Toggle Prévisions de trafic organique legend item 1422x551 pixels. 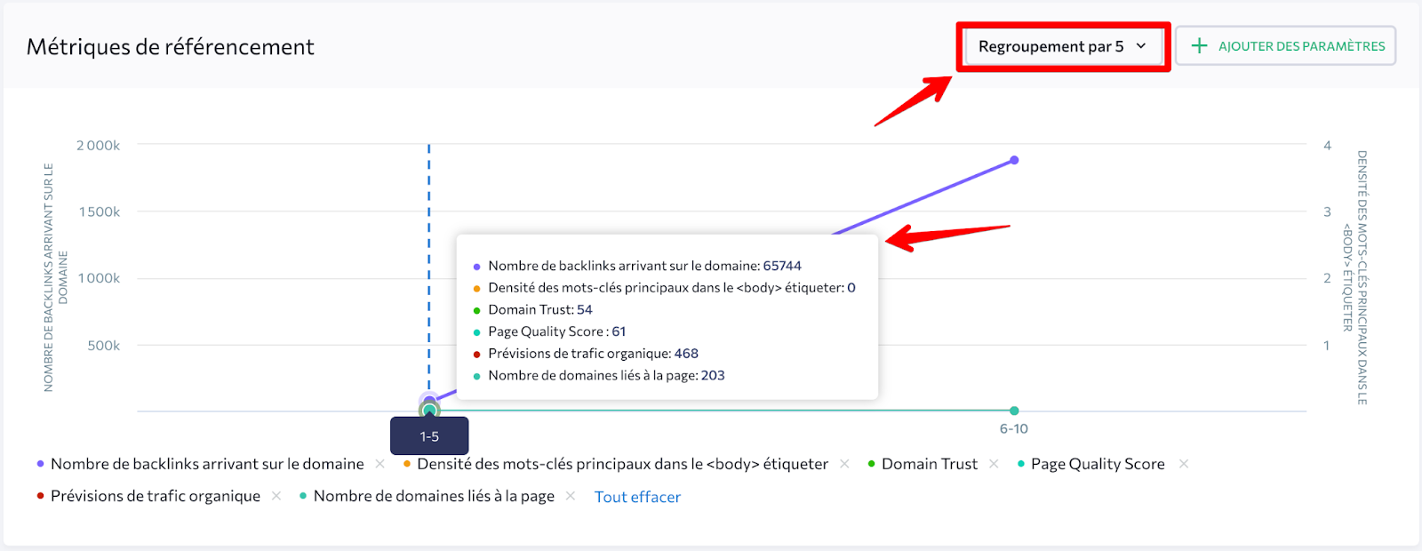point(155,496)
